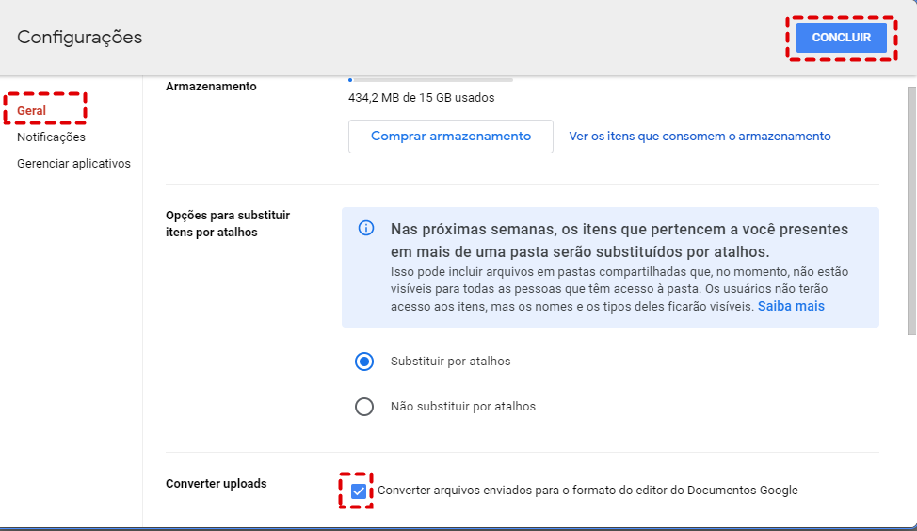Click the vertical scrollbar of the settings panel
The image size is (917, 531).
coord(910,207)
